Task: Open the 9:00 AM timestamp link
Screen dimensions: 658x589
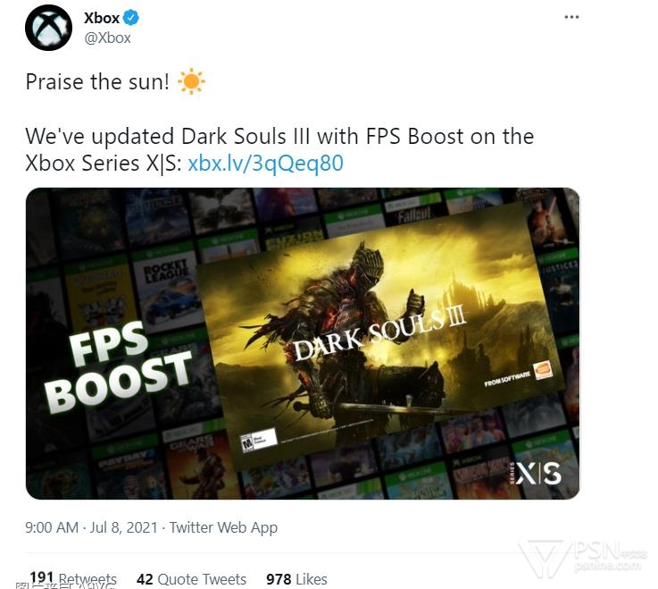Action: pos(52,527)
